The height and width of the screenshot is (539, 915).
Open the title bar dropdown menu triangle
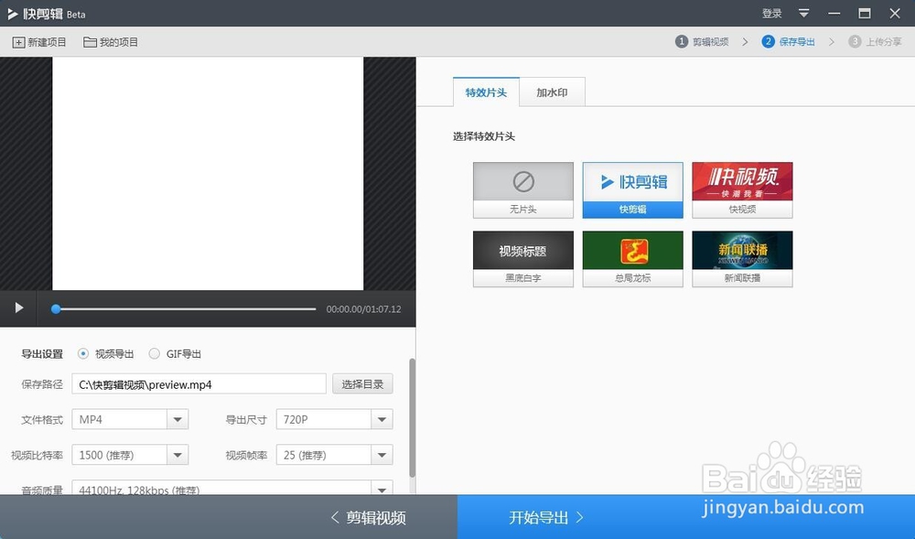click(x=803, y=14)
